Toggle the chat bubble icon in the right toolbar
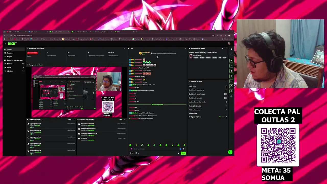 (x=231, y=76)
